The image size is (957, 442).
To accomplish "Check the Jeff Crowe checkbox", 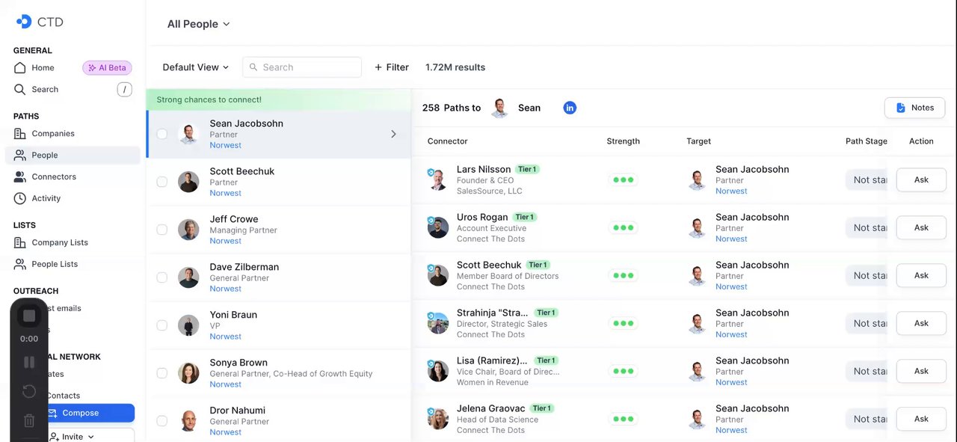I will (161, 230).
